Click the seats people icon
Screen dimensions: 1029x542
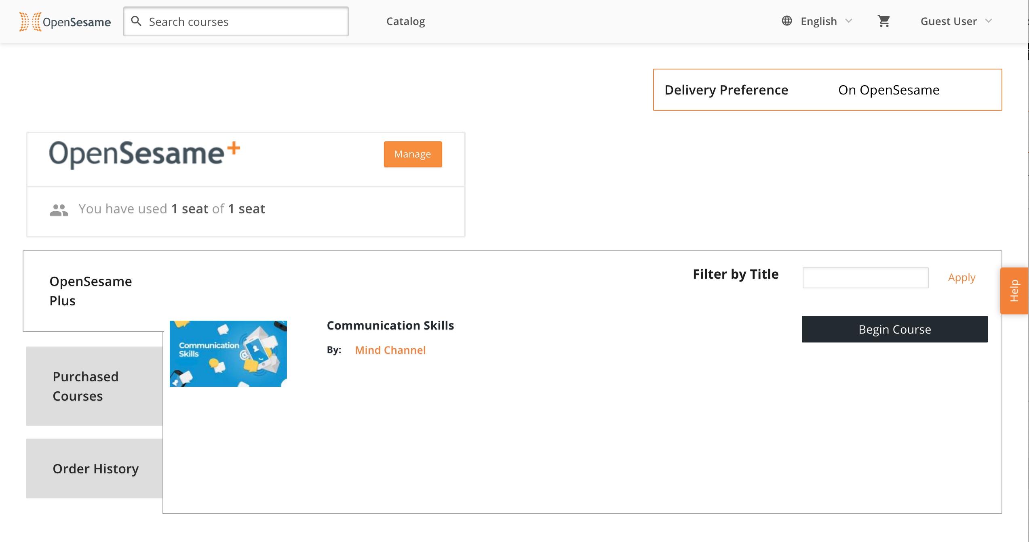point(59,210)
